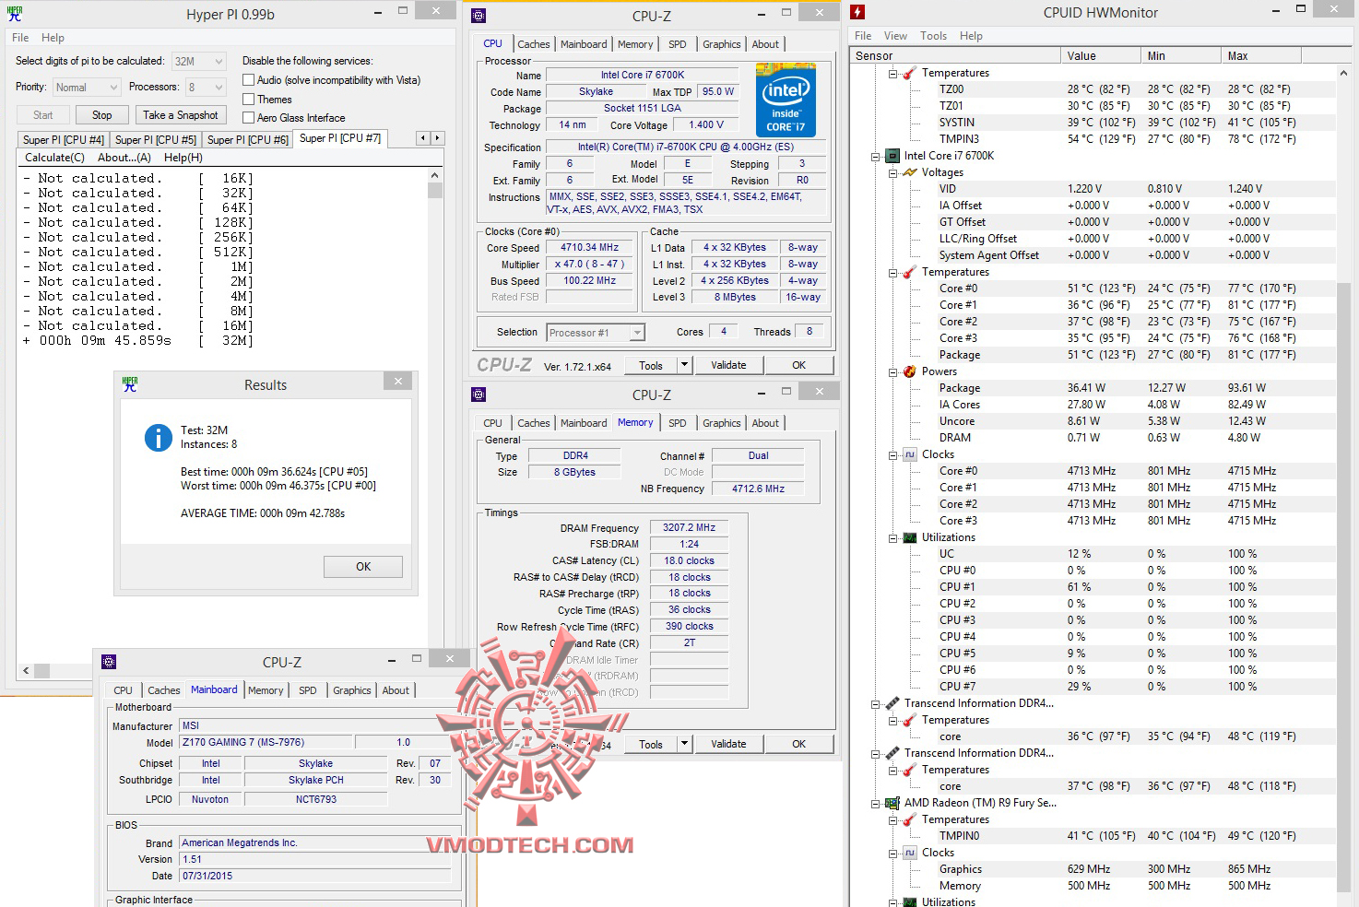Click the left tab-scroll arrow in Hyper PI

[423, 138]
